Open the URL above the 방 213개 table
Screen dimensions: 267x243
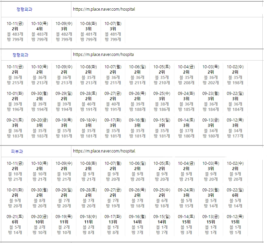click(103, 55)
